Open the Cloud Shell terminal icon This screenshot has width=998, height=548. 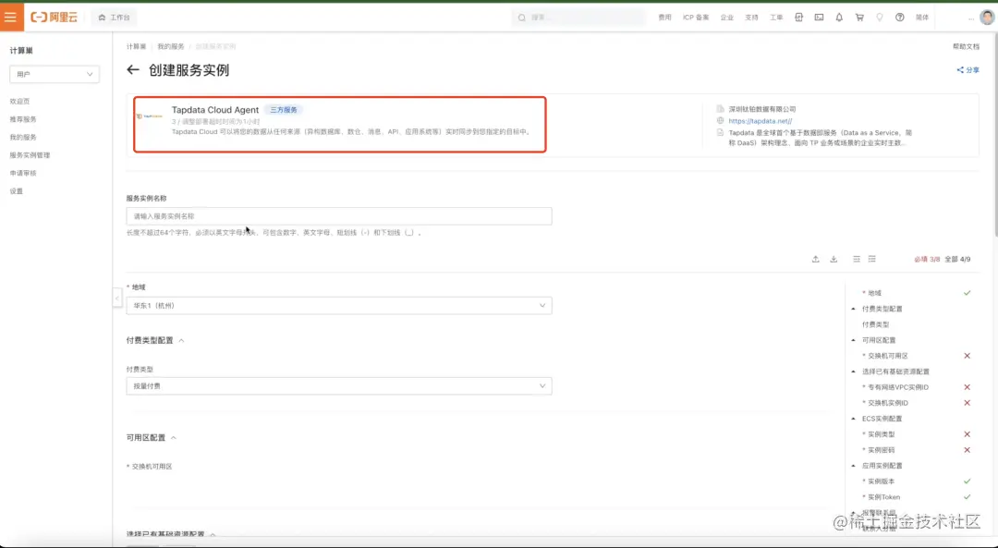click(819, 18)
